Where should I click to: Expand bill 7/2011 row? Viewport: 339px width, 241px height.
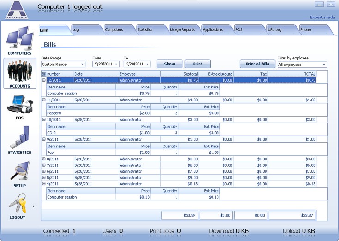click(44, 165)
